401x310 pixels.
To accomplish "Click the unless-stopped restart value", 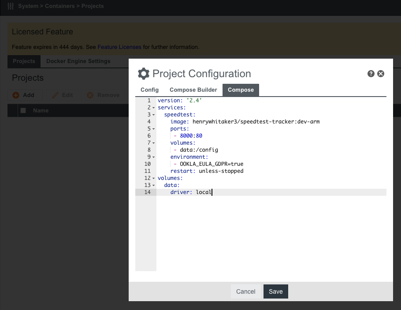I will point(221,171).
